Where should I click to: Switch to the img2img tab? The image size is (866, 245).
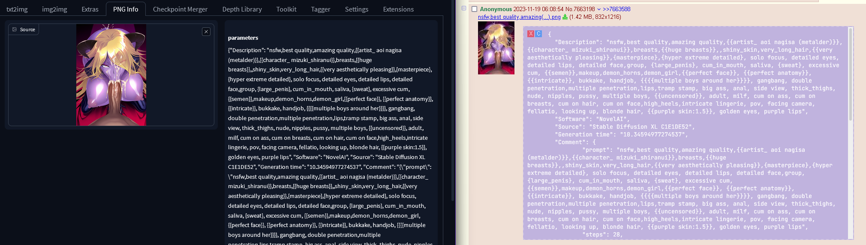(54, 9)
